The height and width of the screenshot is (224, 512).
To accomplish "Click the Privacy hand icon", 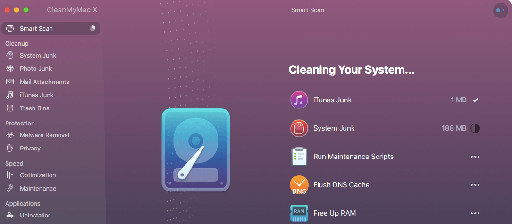I will [x=10, y=148].
